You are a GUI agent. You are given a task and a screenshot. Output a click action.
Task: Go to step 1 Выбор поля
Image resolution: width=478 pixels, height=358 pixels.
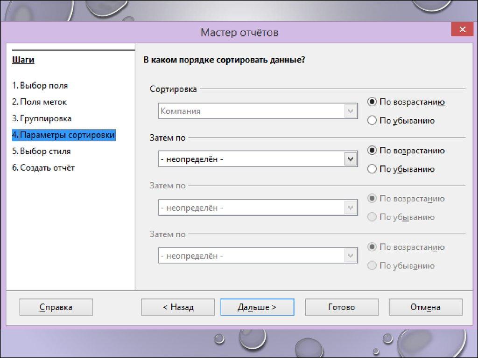click(40, 86)
